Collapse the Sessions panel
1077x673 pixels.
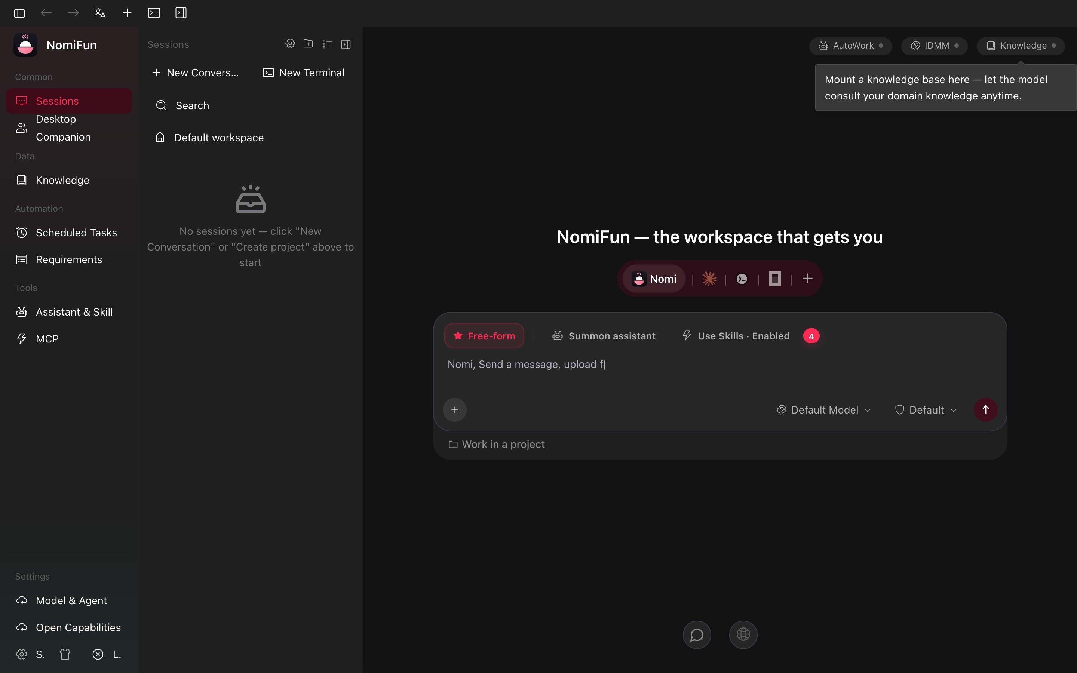[346, 44]
